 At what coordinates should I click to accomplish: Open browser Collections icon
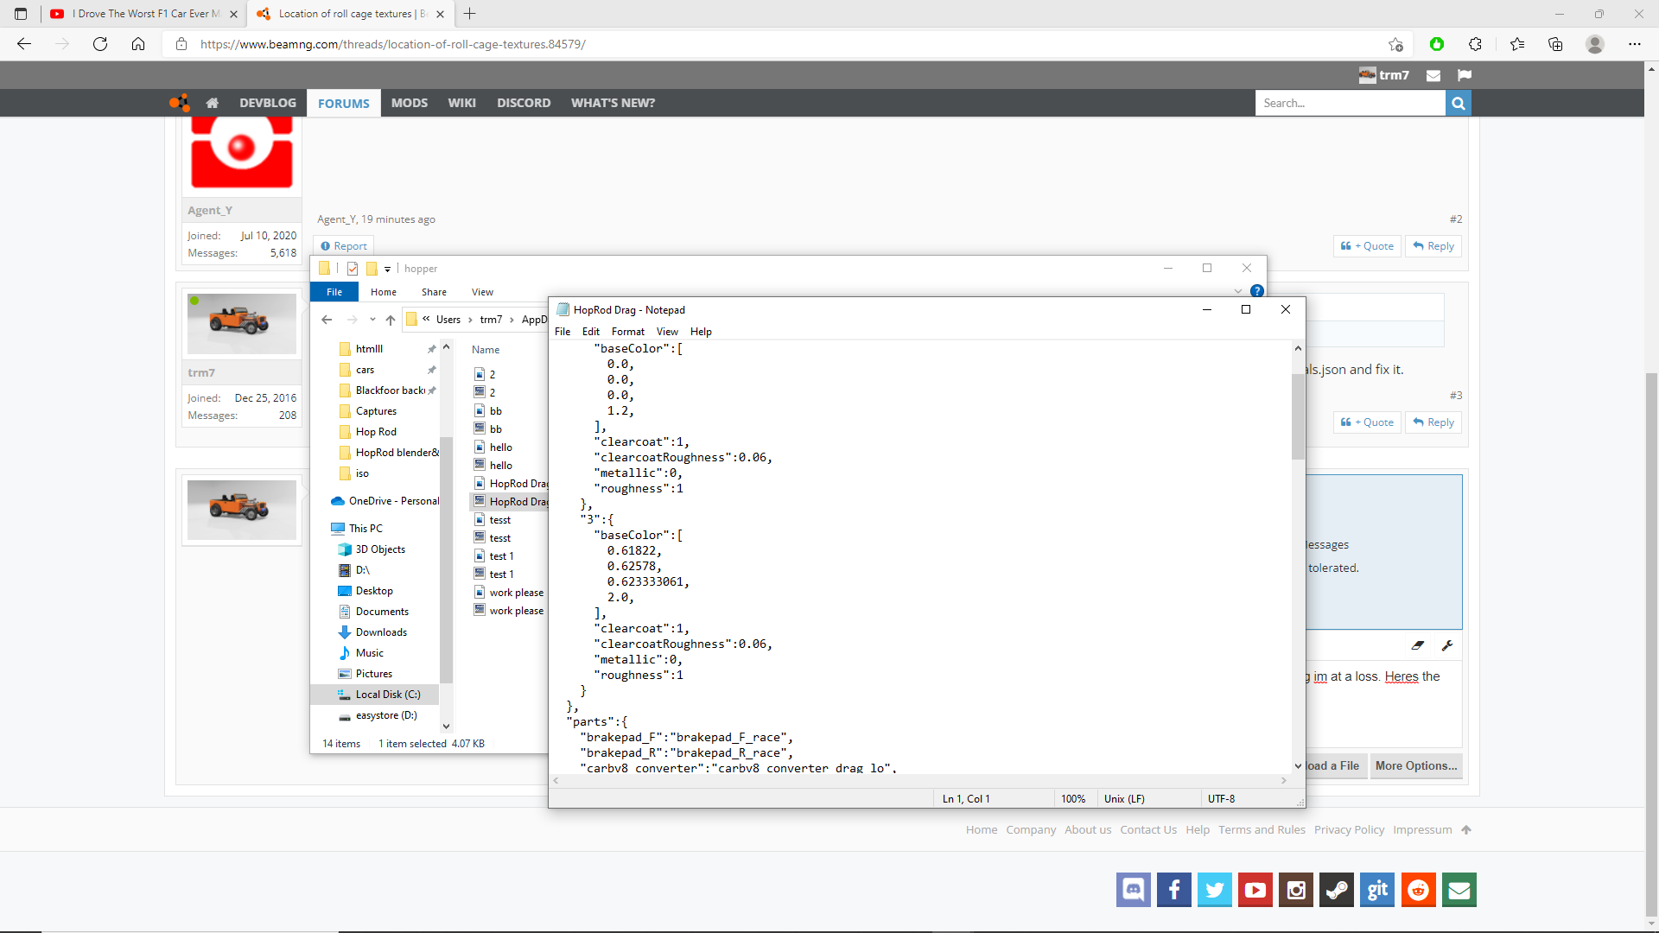pyautogui.click(x=1555, y=44)
